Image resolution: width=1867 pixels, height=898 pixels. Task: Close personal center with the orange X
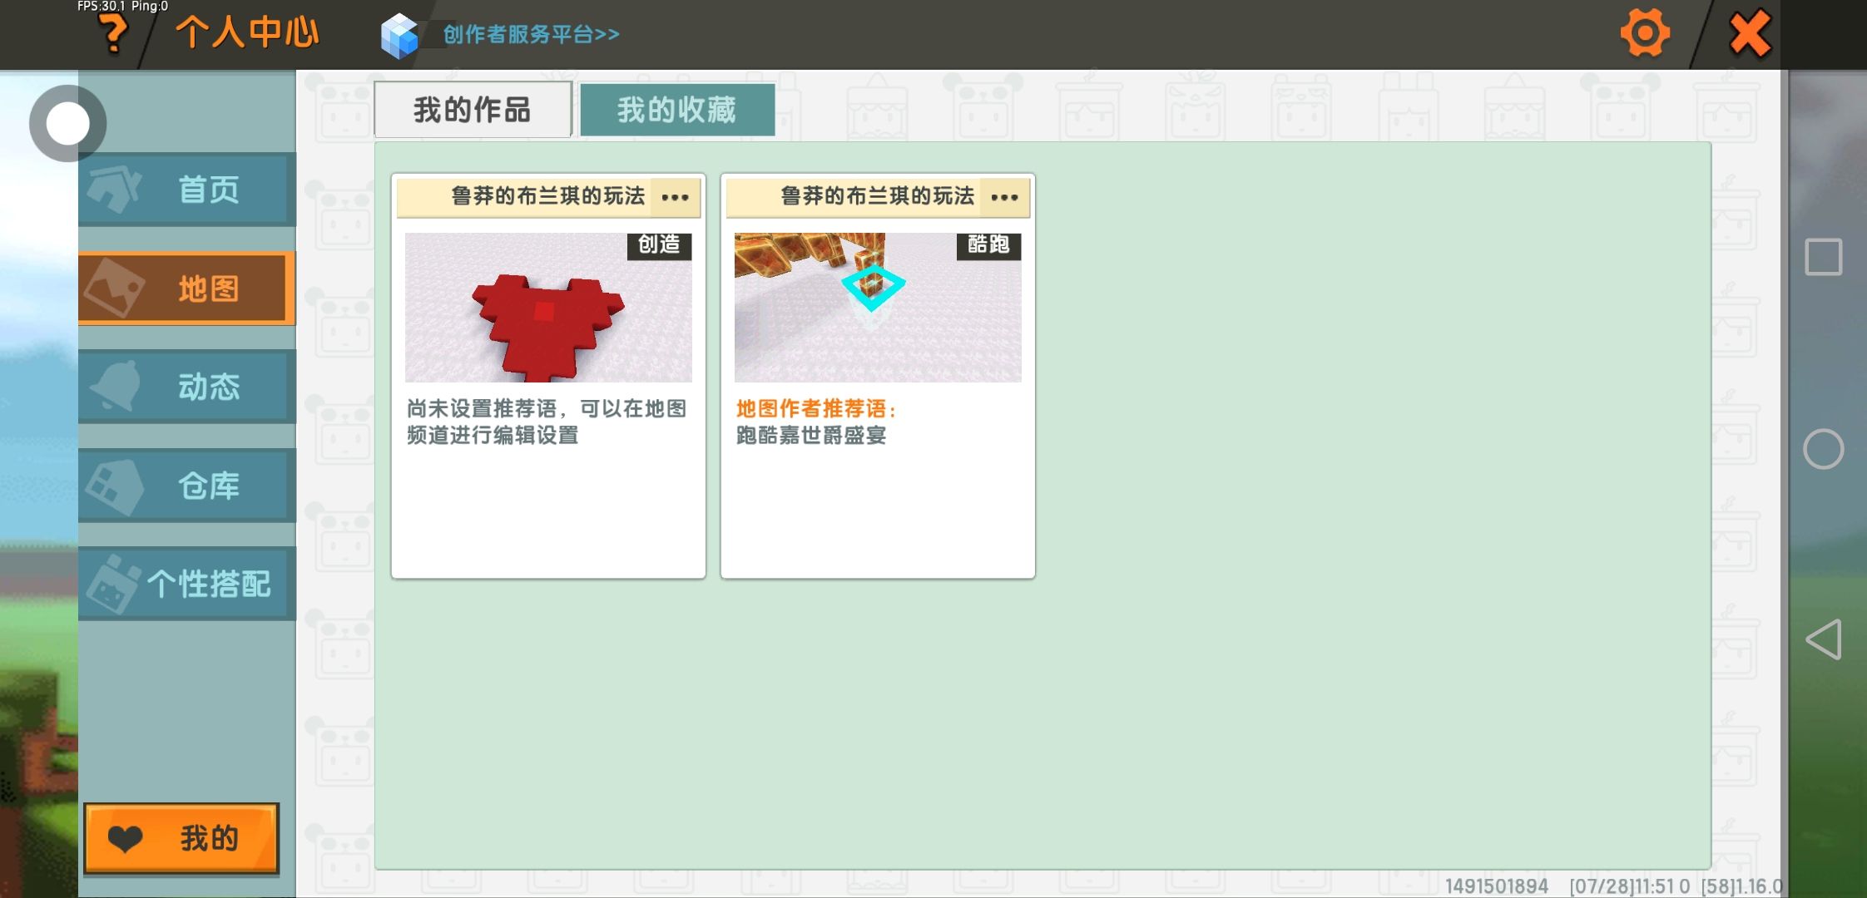coord(1750,34)
